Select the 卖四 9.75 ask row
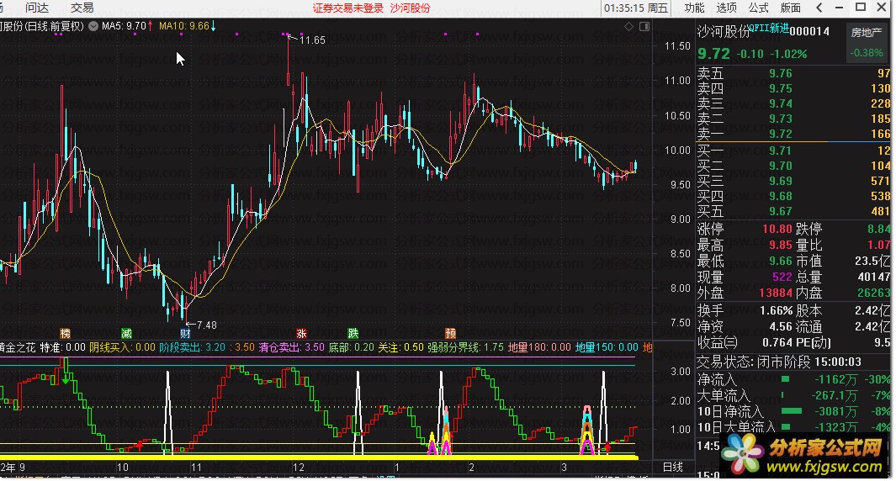 [x=793, y=88]
